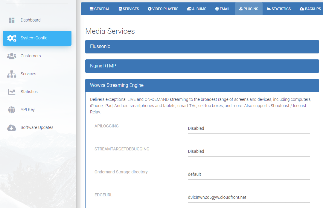
Task: Expand the Flussonic panel
Action: point(202,47)
